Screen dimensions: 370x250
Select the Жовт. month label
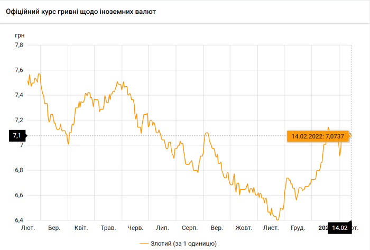tap(244, 228)
